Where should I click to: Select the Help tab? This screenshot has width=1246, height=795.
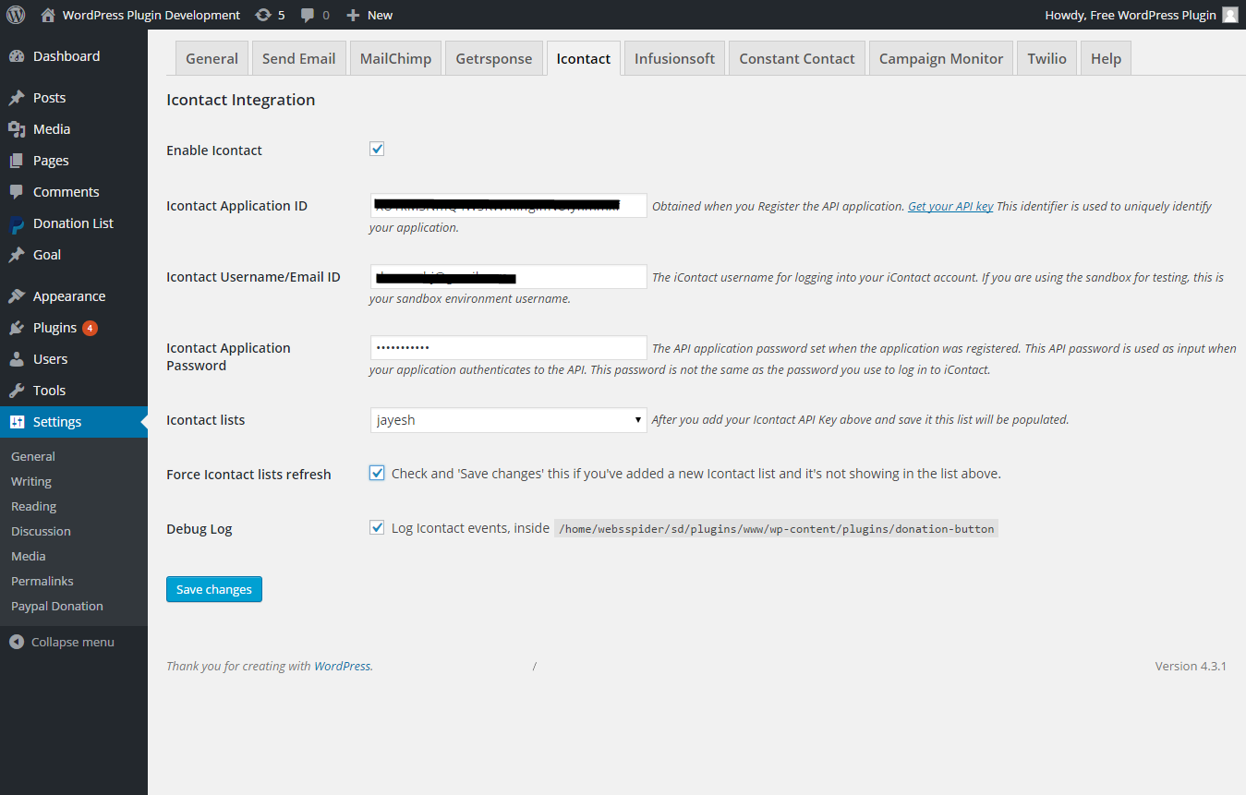point(1106,58)
